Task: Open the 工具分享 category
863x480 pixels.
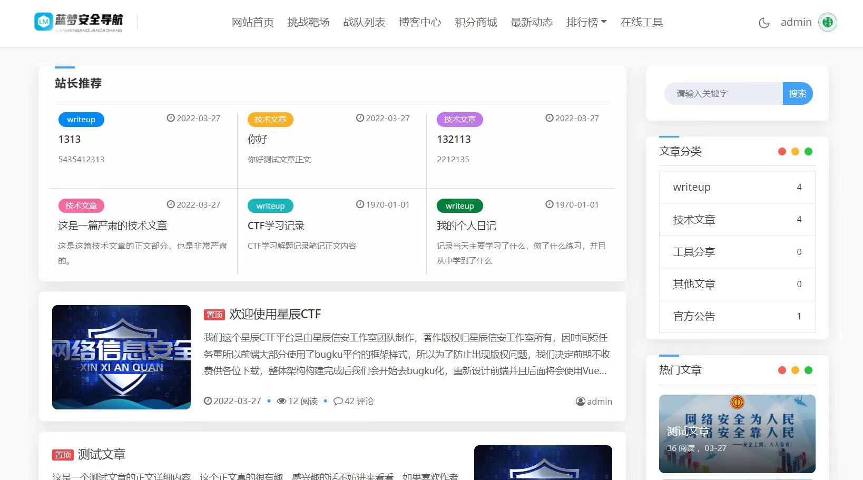Action: [x=737, y=252]
